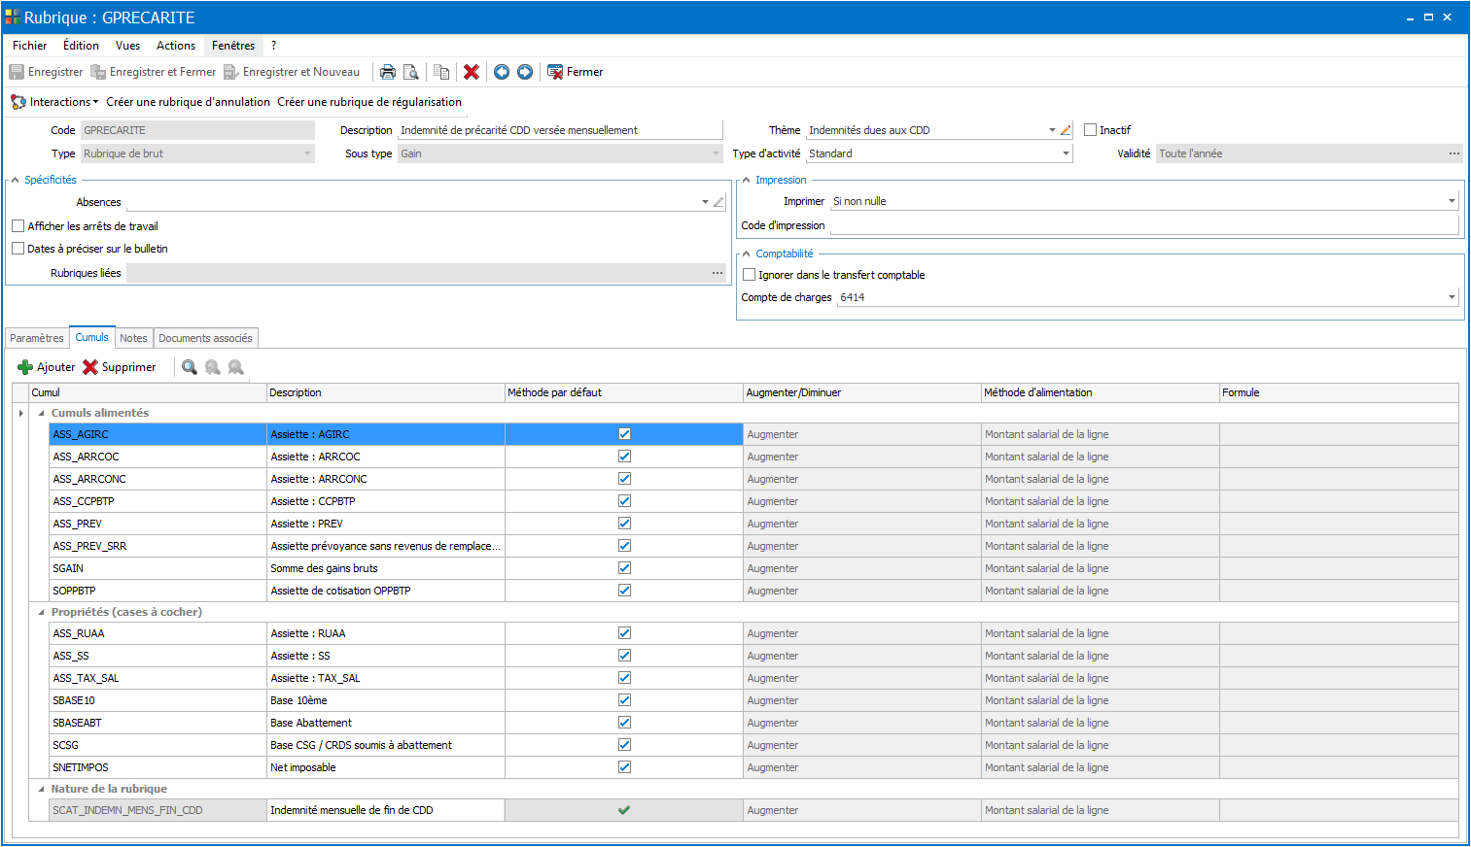Click Créer une rubrique de régularisation
The width and height of the screenshot is (1471, 847).
(369, 102)
